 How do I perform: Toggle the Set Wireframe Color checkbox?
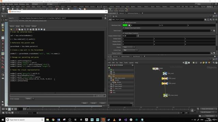(x=123, y=23)
